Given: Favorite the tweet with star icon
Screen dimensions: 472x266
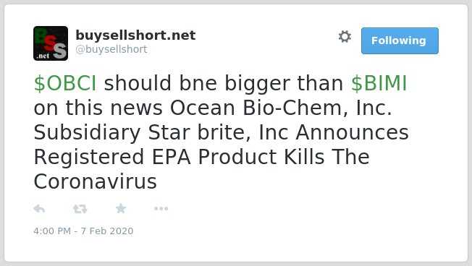Looking at the screenshot, I should 121,208.
